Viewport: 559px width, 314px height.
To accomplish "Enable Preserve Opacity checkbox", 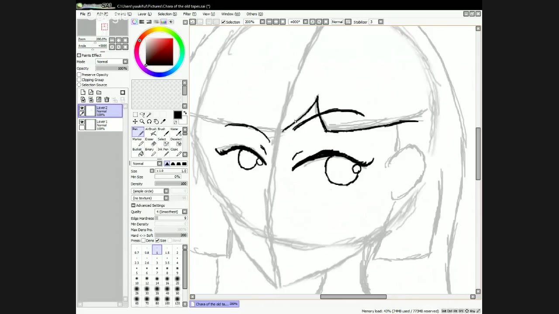I will click(x=79, y=75).
